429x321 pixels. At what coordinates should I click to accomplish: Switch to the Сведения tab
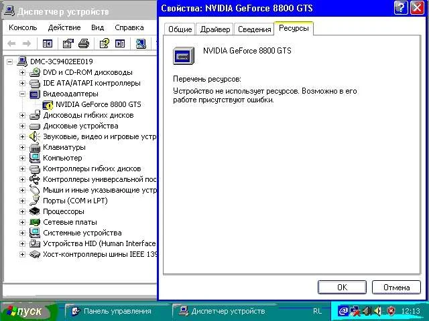point(255,29)
